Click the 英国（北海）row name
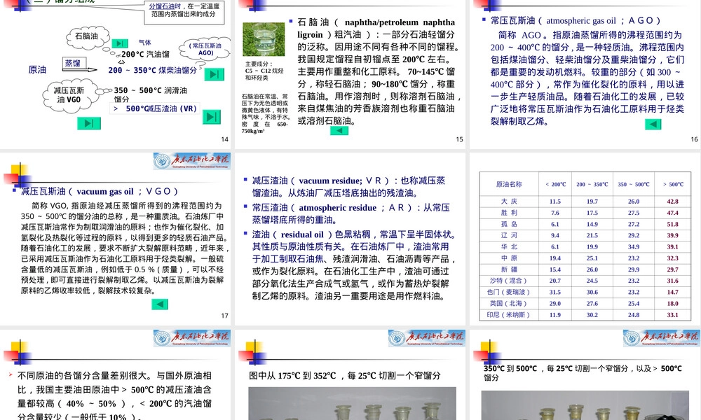Screen dimensions: 701x420 tap(509, 304)
